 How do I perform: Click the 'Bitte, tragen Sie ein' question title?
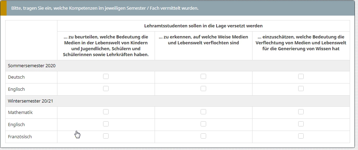coord(105,8)
